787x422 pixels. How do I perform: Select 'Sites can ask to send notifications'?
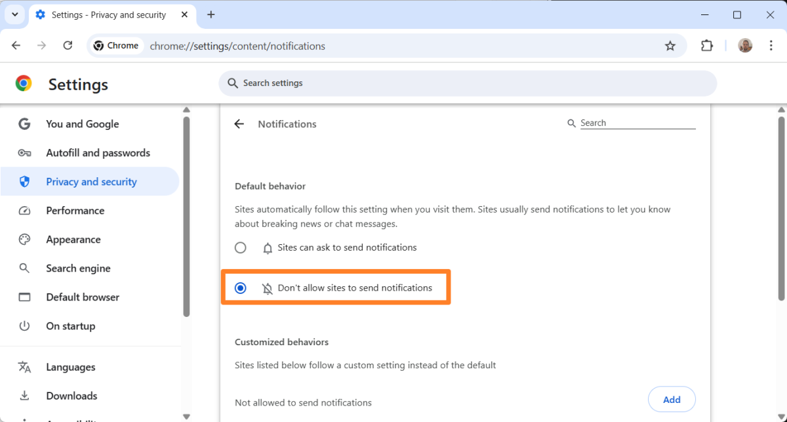click(x=240, y=247)
